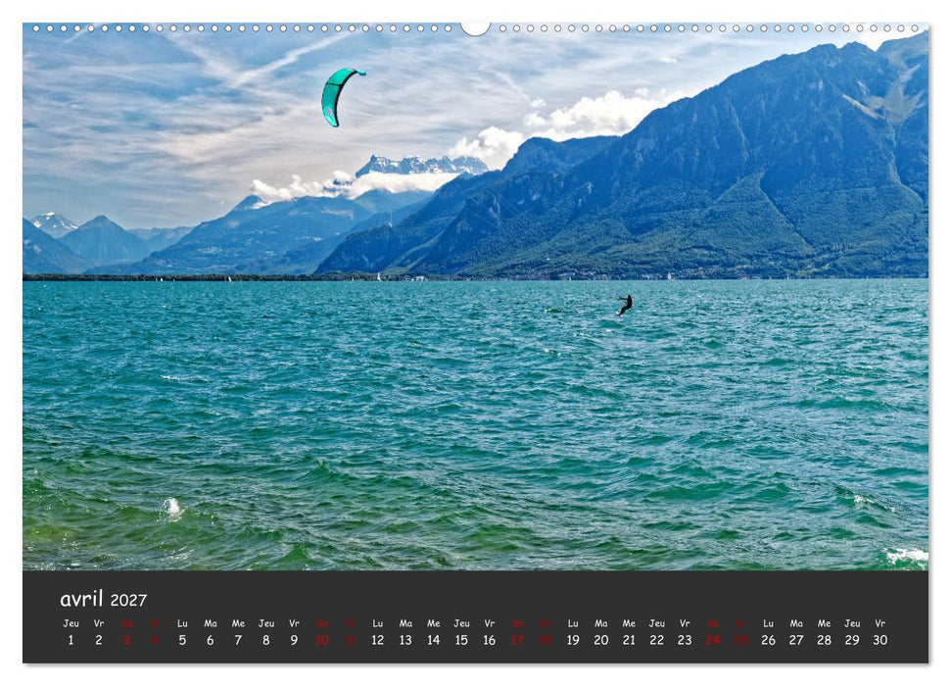951x686 pixels.
Task: Click the "Jeu" label over date 8
Action: coord(266,623)
